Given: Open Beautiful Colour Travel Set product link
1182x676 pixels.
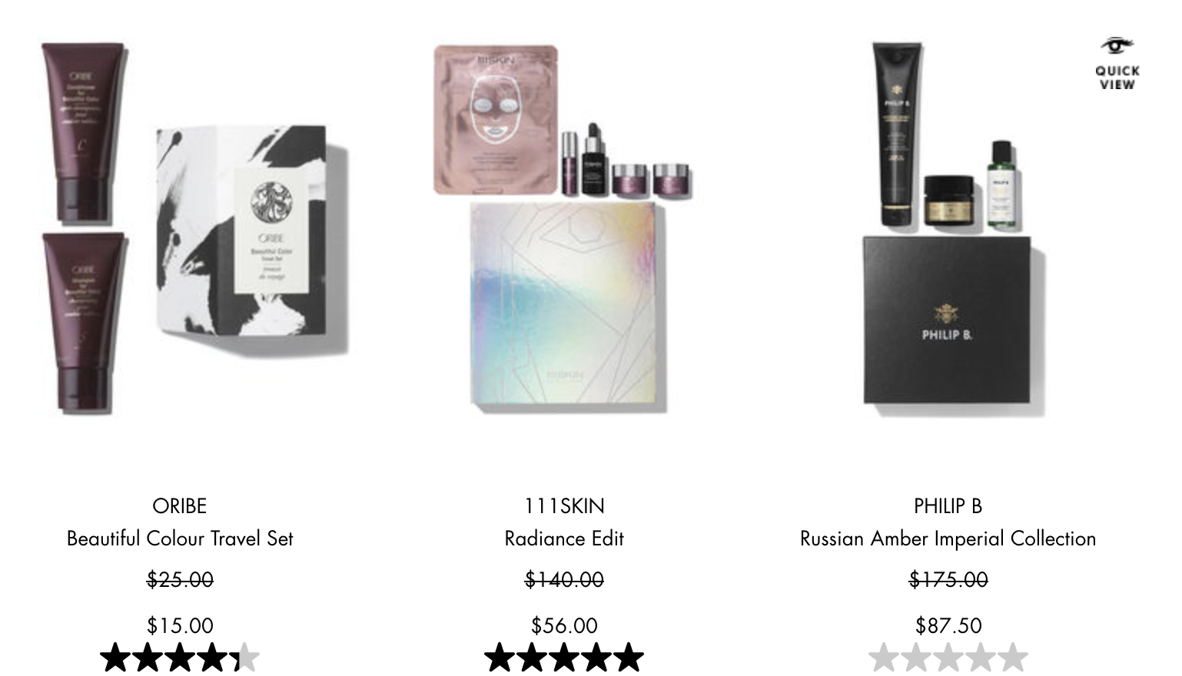Looking at the screenshot, I should pos(180,538).
